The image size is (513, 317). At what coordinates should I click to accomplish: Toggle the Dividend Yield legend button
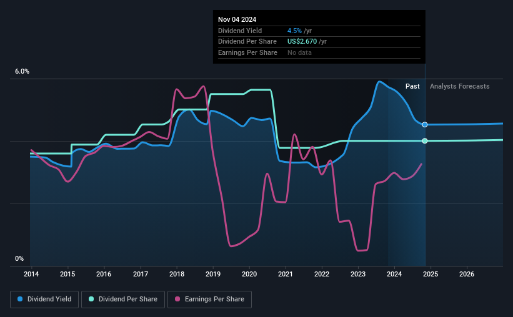pyautogui.click(x=44, y=300)
